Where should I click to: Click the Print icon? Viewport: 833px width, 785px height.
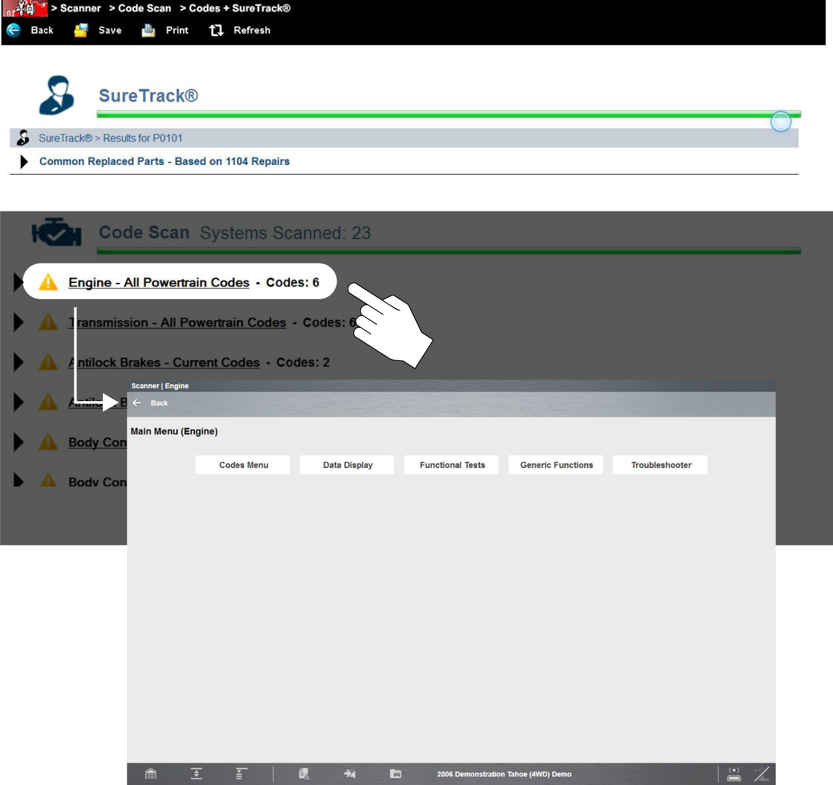tap(148, 30)
